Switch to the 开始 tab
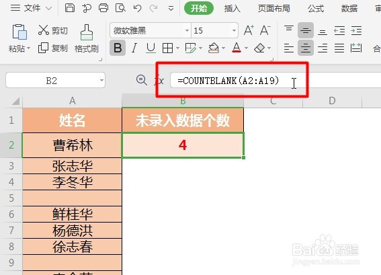 pos(199,8)
